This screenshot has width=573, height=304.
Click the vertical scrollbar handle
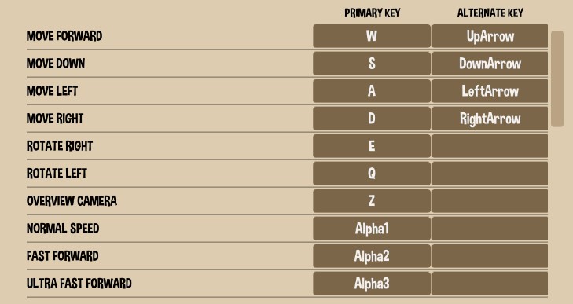[557, 79]
